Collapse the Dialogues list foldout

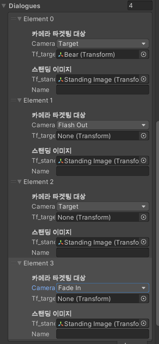coord(4,6)
